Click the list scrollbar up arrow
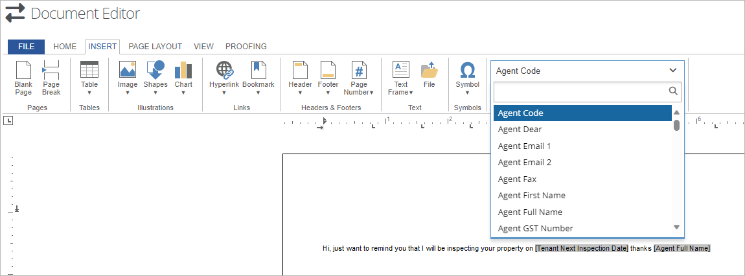This screenshot has width=745, height=276. 676,113
